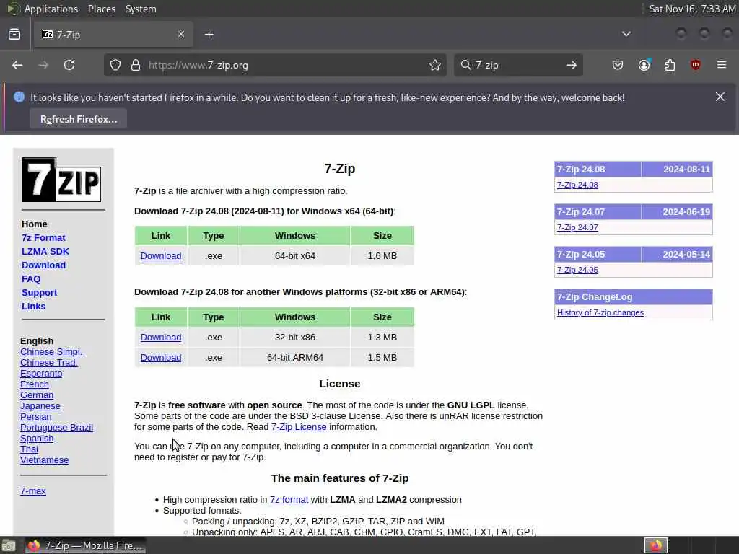
Task: Switch language to Persian
Action: 36,417
